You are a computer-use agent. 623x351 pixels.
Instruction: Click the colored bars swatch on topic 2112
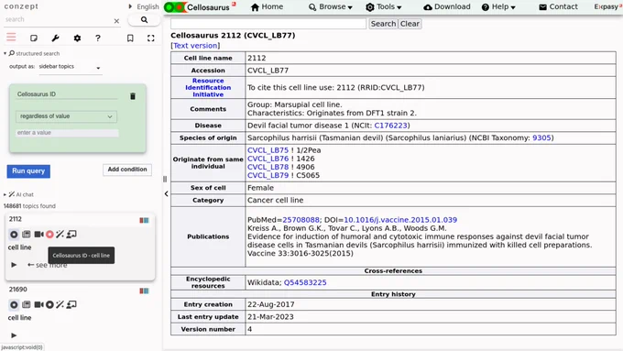(x=144, y=220)
